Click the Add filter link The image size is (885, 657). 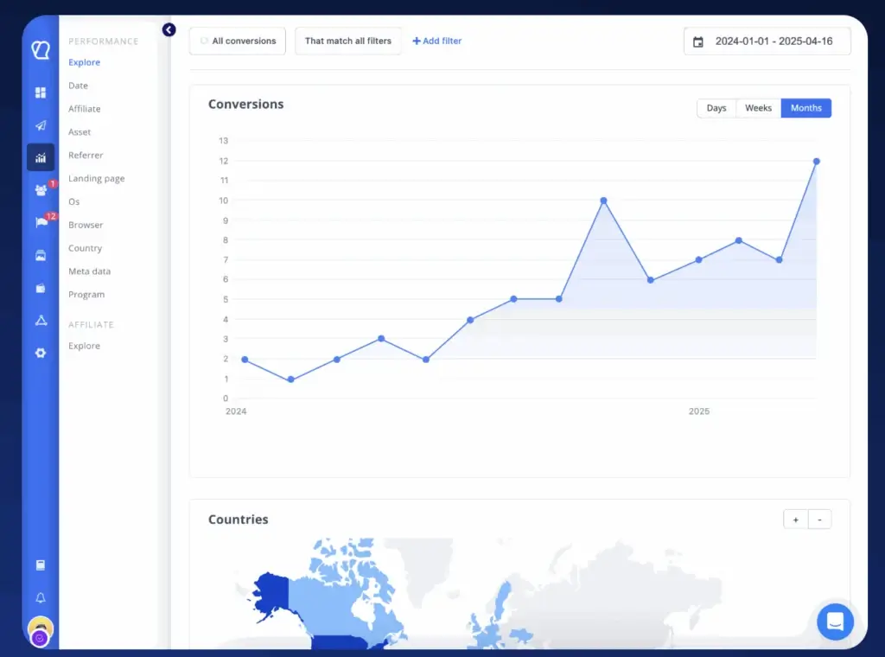(436, 41)
